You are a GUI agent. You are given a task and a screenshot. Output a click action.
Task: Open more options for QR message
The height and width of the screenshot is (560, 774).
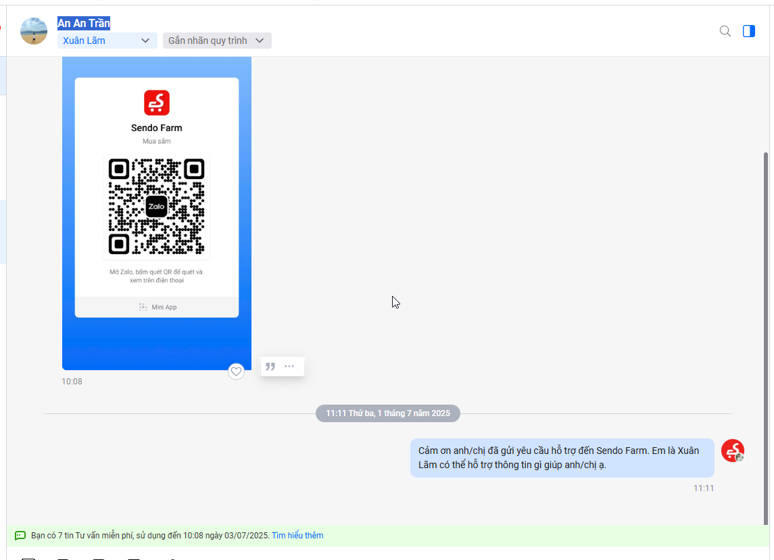[289, 366]
